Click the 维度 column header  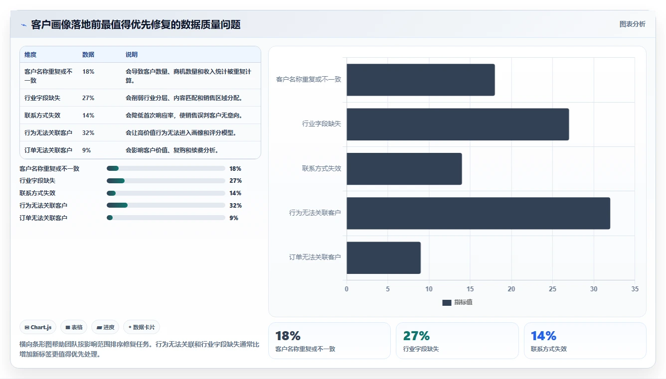click(30, 55)
